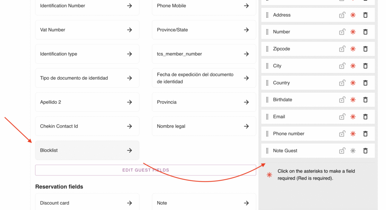Image resolution: width=386 pixels, height=210 pixels.
Task: Toggle required asterisk for Note Guest
Action: click(353, 151)
